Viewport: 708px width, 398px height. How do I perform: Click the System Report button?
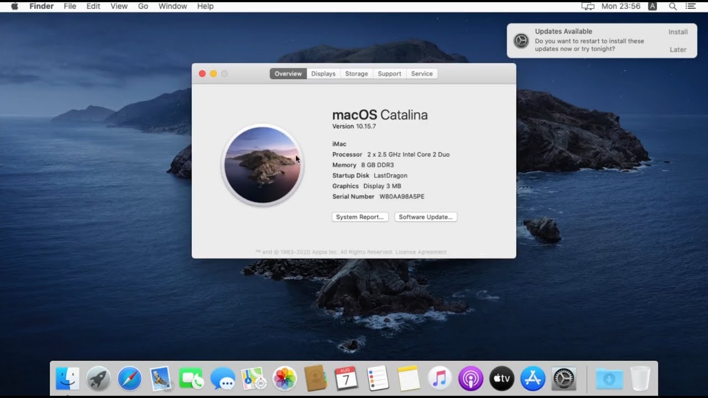pyautogui.click(x=360, y=217)
